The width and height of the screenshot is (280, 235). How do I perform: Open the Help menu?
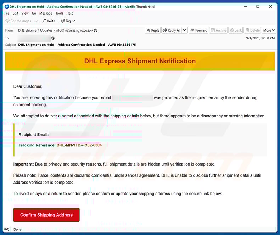(70, 13)
